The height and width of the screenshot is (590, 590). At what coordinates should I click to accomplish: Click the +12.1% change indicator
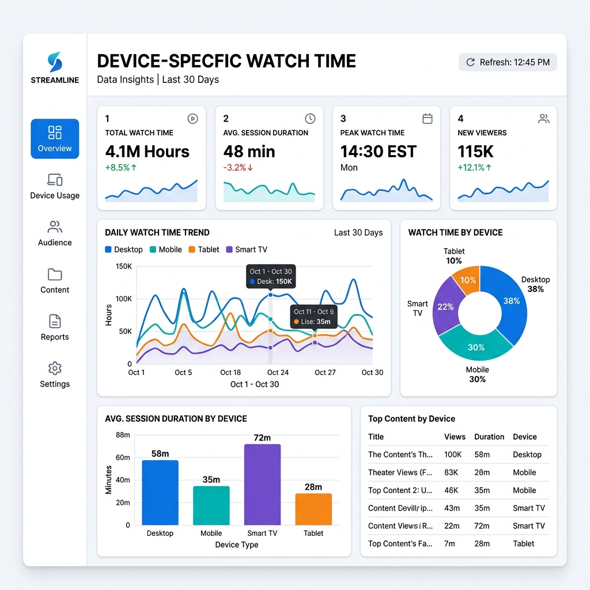pos(475,168)
